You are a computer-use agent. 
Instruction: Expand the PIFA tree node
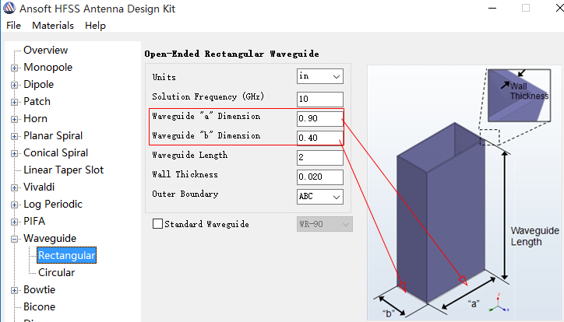pos(14,222)
